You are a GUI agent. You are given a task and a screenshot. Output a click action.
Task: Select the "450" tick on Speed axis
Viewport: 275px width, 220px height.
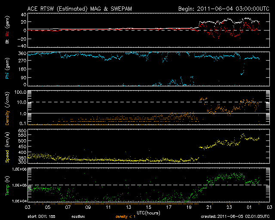point(22,147)
